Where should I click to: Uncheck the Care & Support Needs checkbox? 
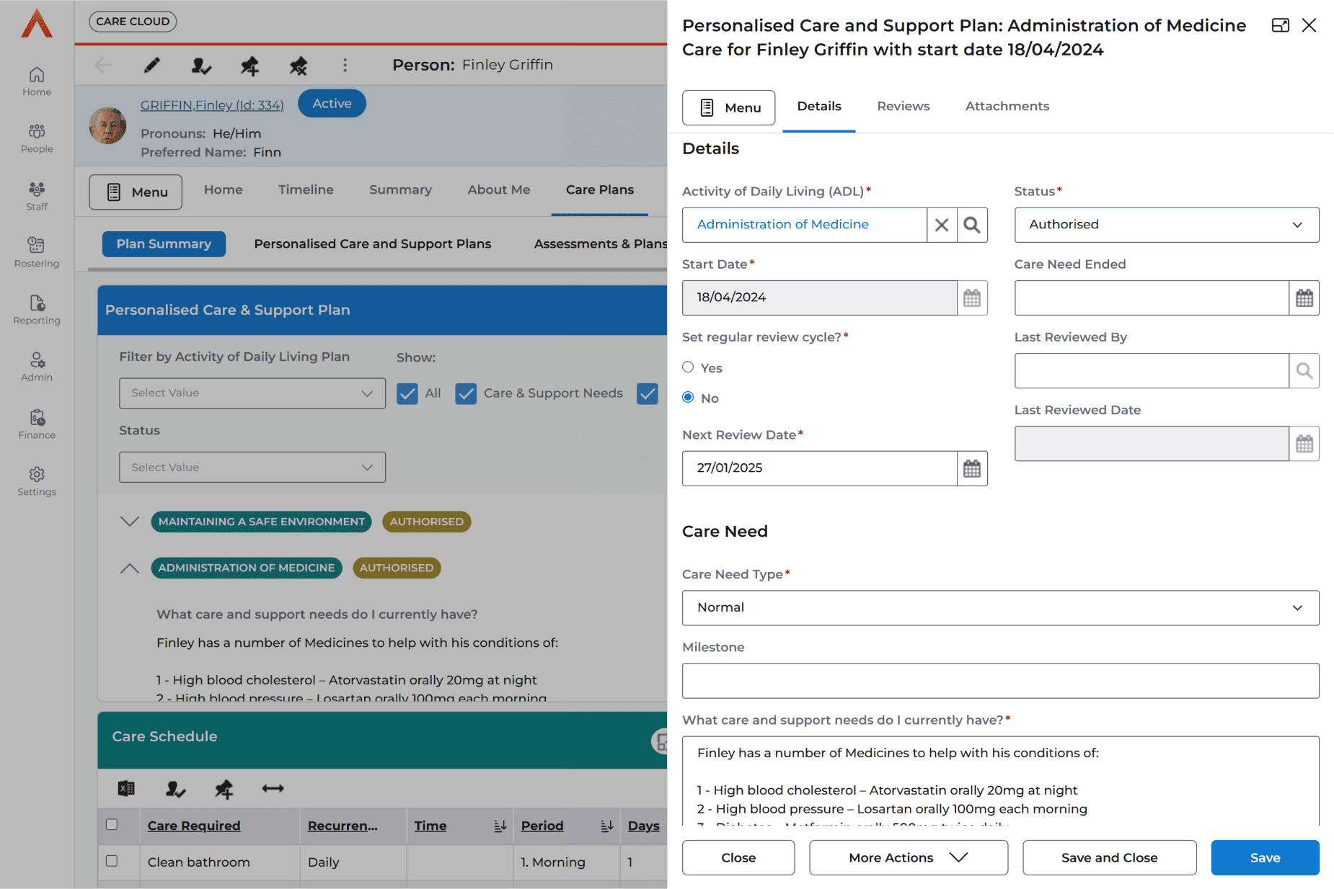466,394
